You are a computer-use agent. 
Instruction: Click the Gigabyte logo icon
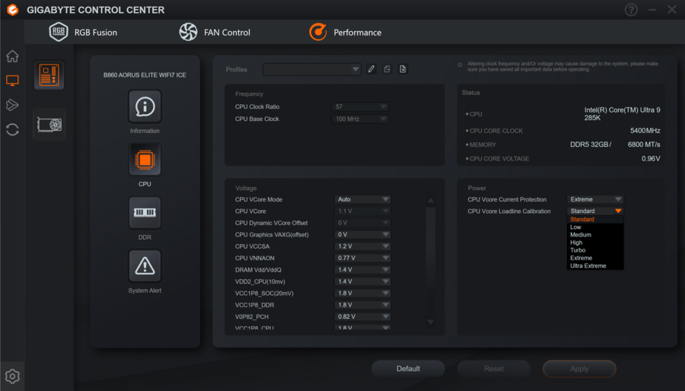[x=13, y=10]
